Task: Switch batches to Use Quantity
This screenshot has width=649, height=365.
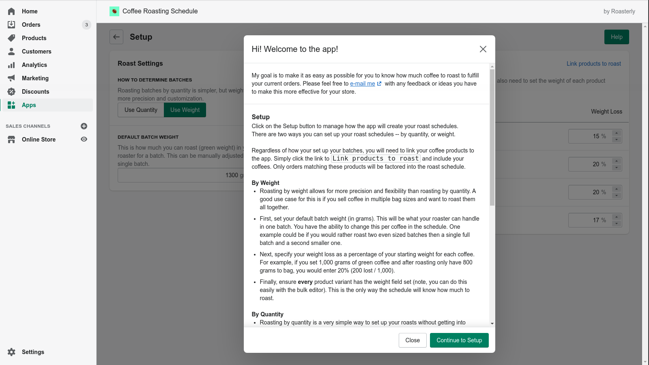Action: pos(141,109)
